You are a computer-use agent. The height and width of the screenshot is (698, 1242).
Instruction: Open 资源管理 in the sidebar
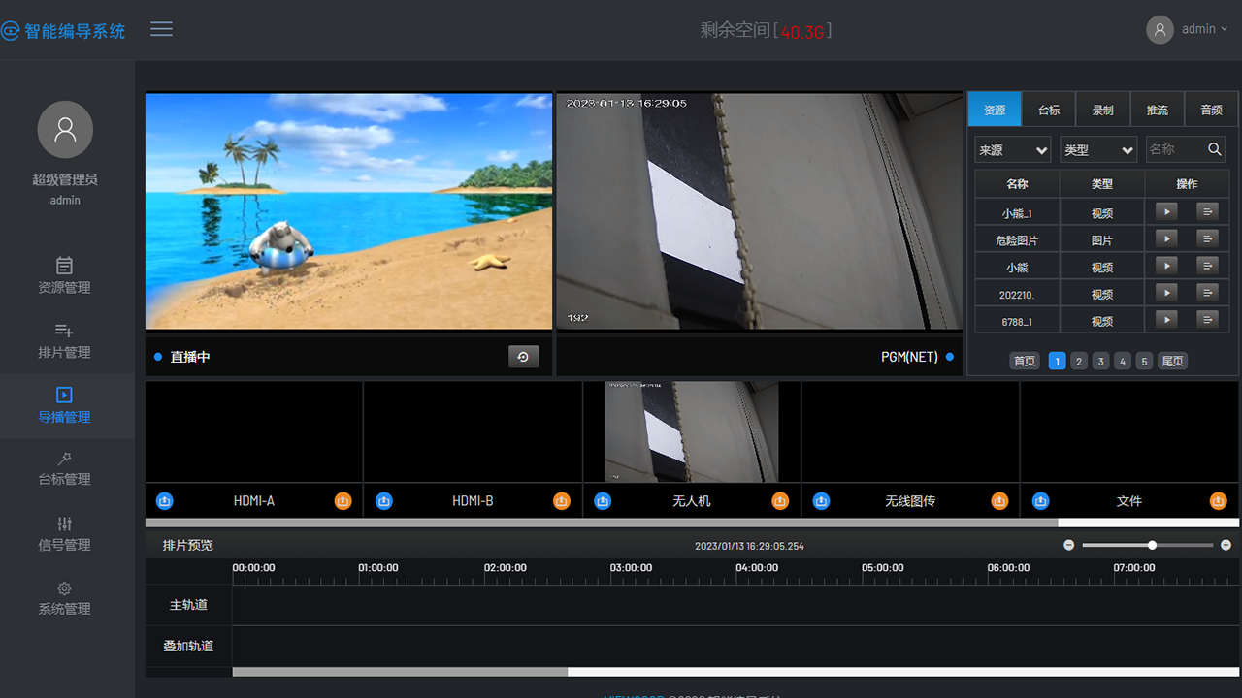(x=64, y=275)
